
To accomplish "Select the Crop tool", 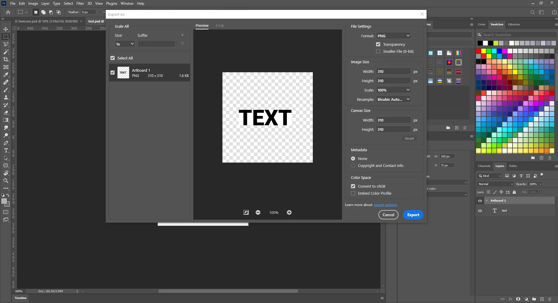I will 6,59.
